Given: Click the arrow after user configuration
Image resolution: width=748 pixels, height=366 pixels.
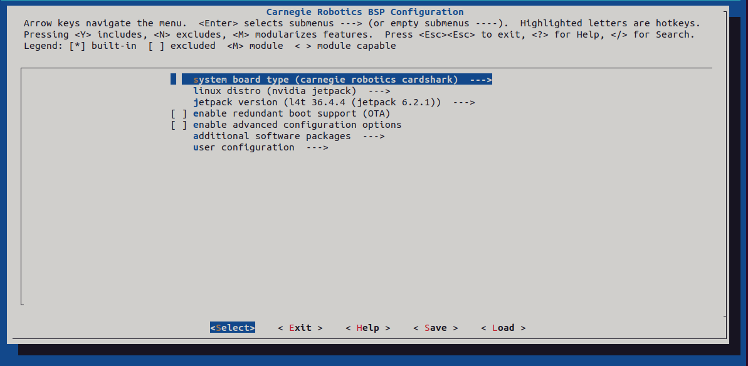Looking at the screenshot, I should tap(317, 148).
